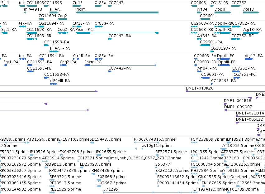Select the Atg13-RA transcript label
The width and height of the screenshot is (265, 194).
(252, 30)
